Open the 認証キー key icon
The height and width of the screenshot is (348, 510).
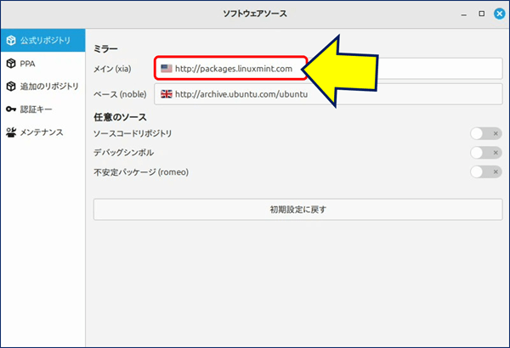[x=11, y=109]
